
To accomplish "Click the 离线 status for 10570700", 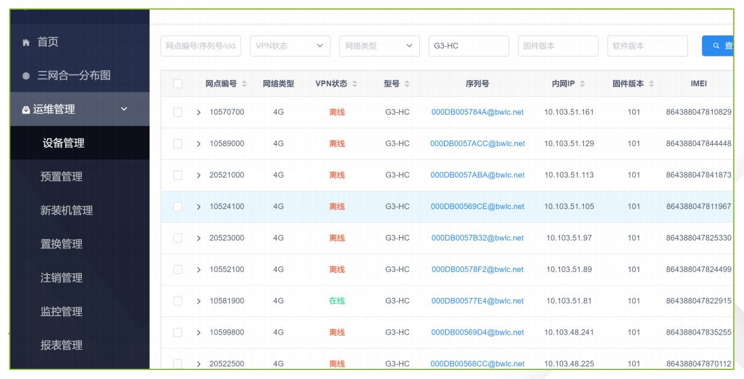I will [337, 112].
